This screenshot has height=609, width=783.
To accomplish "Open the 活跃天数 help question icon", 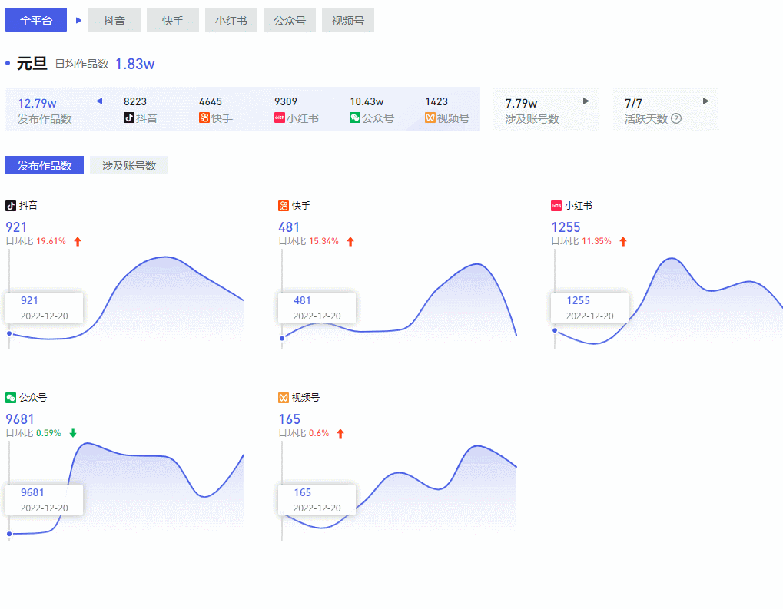I will pos(676,119).
